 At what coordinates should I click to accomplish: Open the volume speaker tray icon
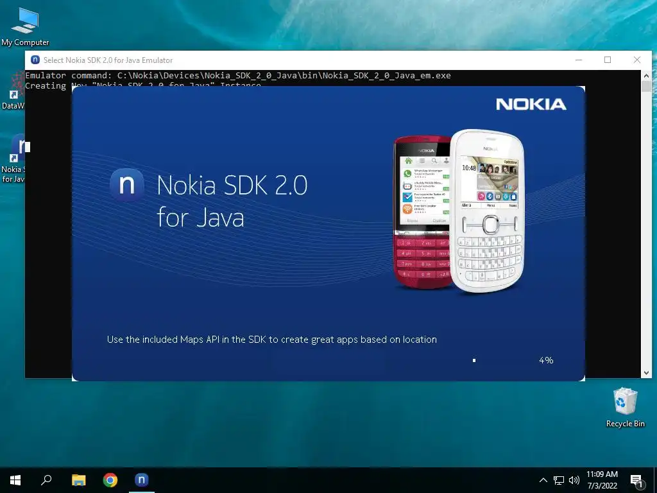coord(574,480)
